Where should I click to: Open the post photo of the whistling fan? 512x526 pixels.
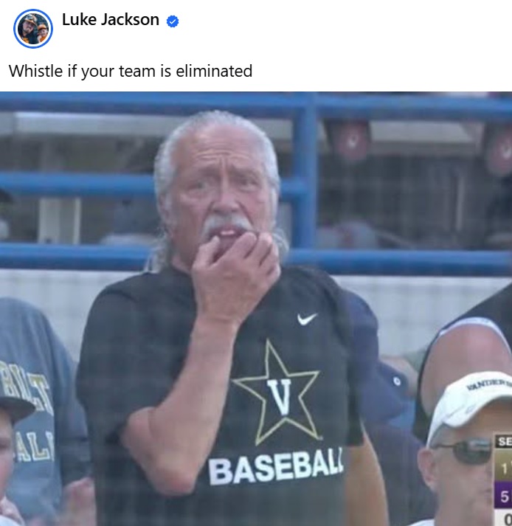pyautogui.click(x=256, y=308)
